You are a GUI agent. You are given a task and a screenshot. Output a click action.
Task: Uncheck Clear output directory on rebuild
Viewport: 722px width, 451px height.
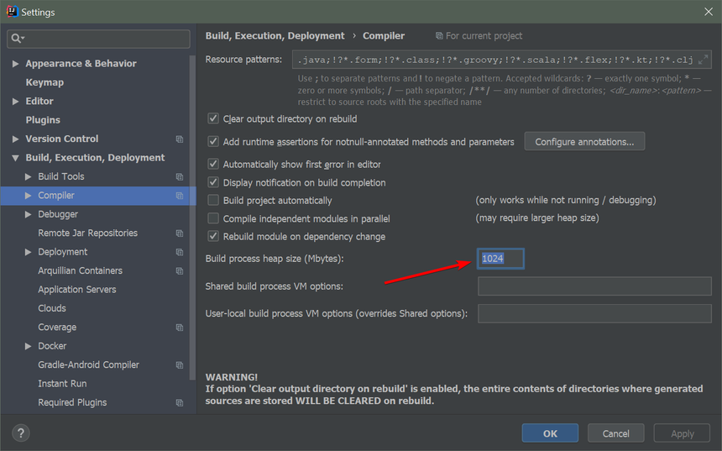point(213,119)
